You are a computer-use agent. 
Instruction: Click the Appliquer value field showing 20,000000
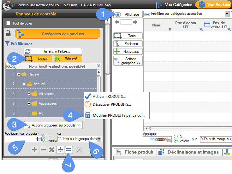155,140
